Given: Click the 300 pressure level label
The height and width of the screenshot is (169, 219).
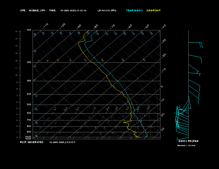Looking at the screenshot, I should 29,81.
